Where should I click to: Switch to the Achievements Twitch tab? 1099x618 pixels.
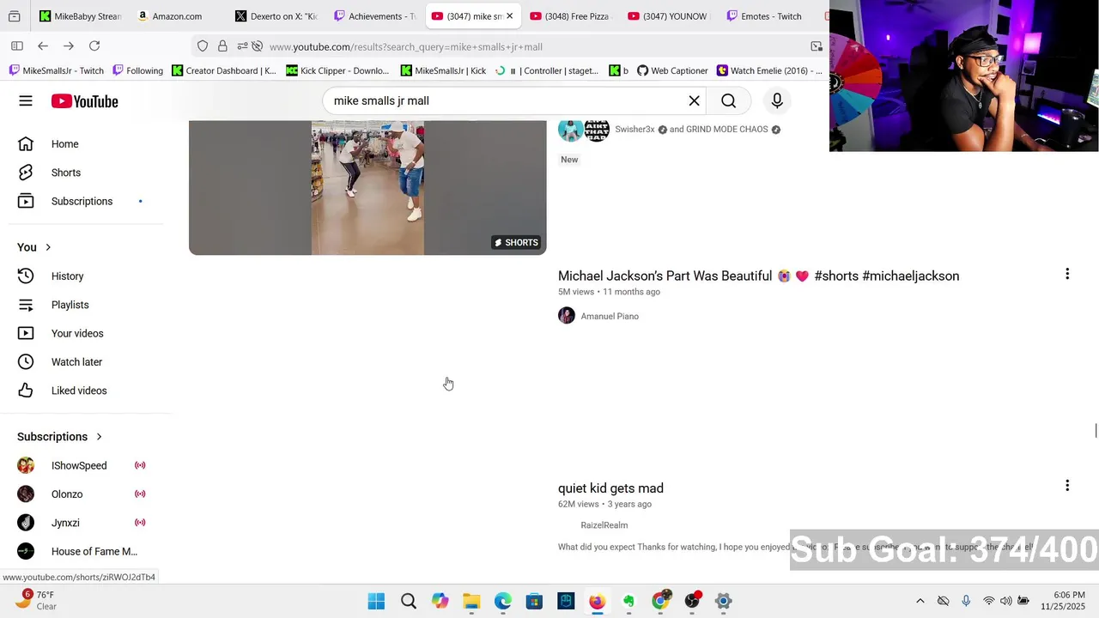[373, 16]
